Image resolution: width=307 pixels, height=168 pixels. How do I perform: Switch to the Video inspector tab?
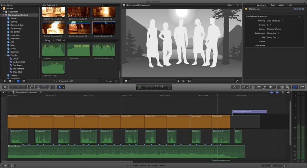(281, 5)
